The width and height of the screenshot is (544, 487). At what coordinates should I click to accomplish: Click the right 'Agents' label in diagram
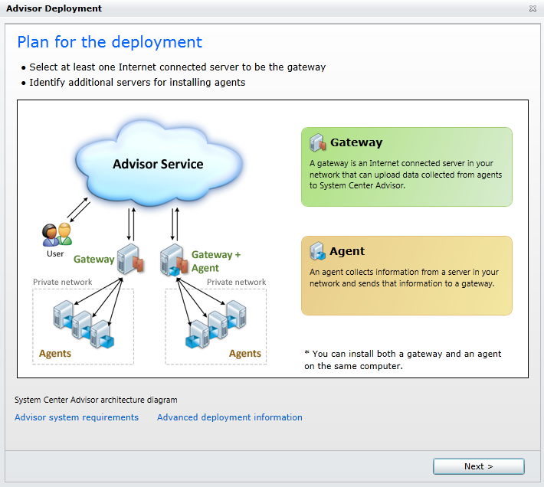click(245, 353)
